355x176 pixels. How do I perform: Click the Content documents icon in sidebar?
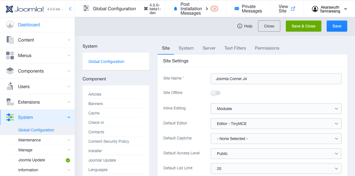coord(10,40)
